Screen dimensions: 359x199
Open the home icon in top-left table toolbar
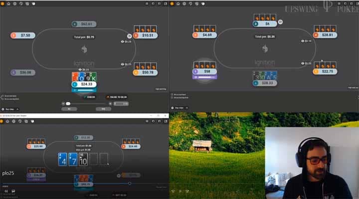[x=8, y=3]
